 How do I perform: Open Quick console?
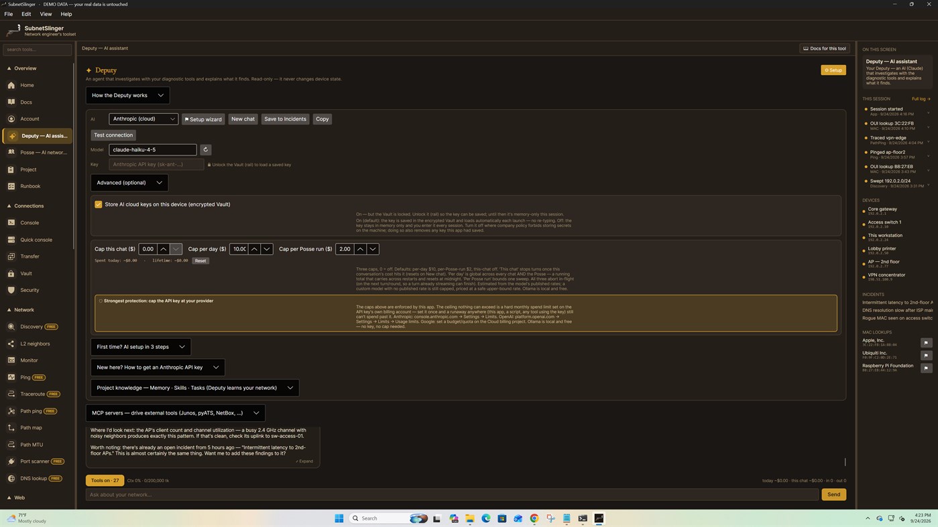coord(37,240)
